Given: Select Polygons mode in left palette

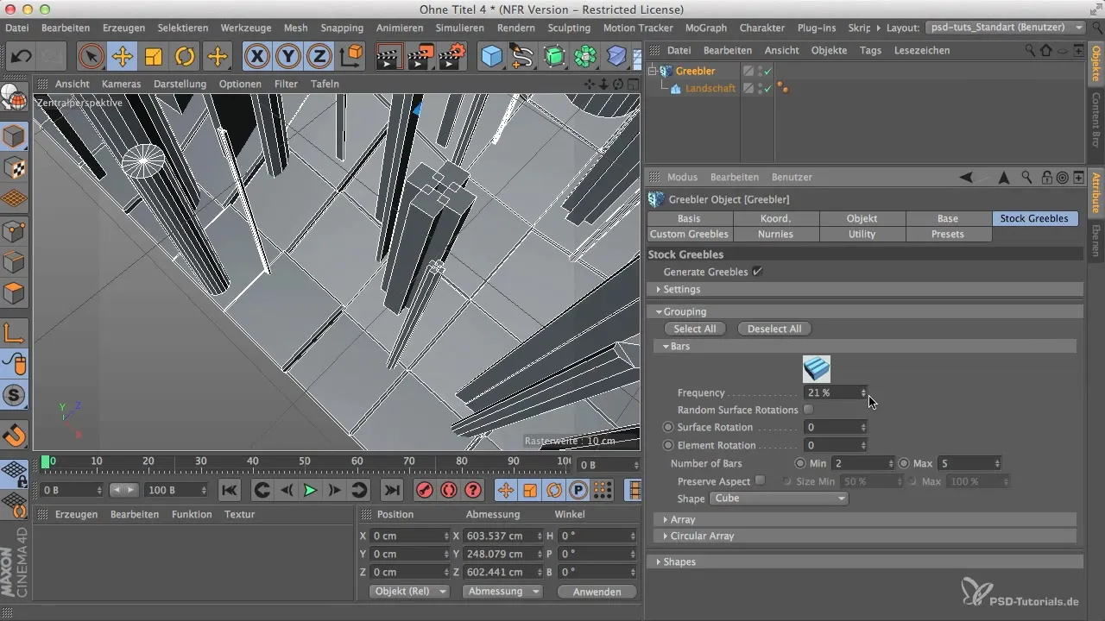Looking at the screenshot, I should click(15, 293).
